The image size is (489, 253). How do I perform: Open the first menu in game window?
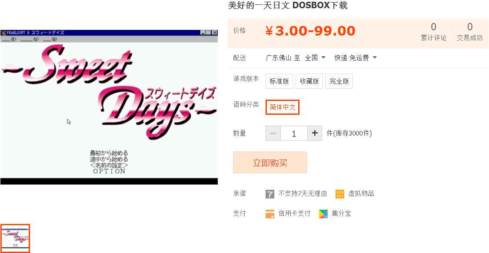point(9,39)
